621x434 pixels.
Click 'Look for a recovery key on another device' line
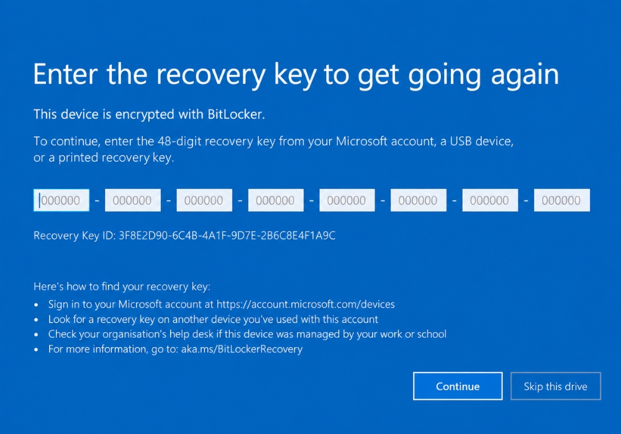point(213,319)
